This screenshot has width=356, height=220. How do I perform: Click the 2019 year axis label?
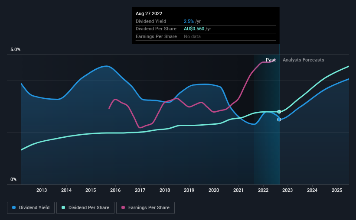[x=189, y=190]
